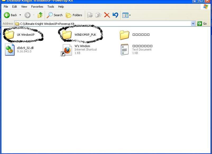Click the folder icon in Address bar
This screenshot has height=154, width=212.
tap(17, 24)
